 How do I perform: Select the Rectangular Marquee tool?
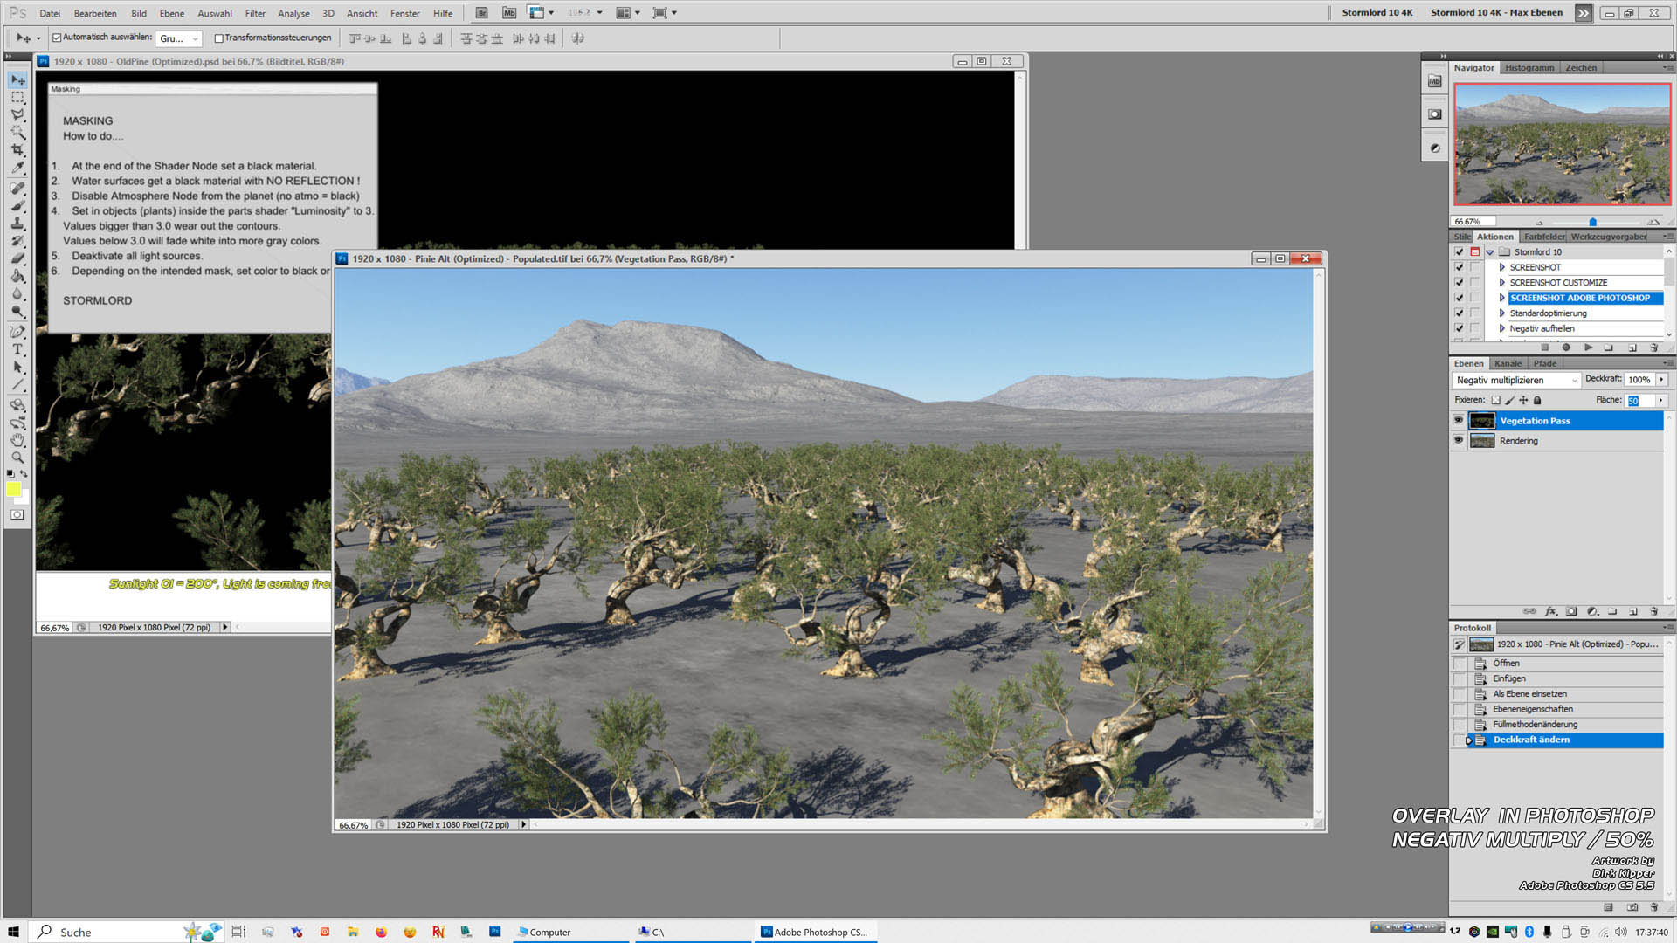point(17,97)
